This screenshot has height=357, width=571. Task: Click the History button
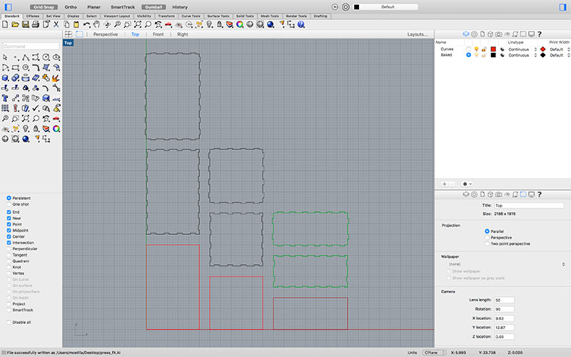(180, 7)
